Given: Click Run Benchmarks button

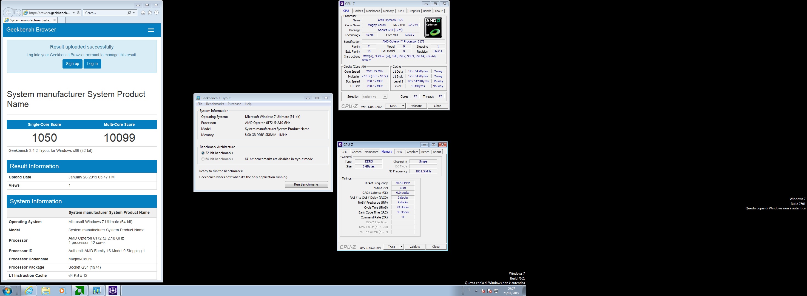Looking at the screenshot, I should tap(306, 184).
